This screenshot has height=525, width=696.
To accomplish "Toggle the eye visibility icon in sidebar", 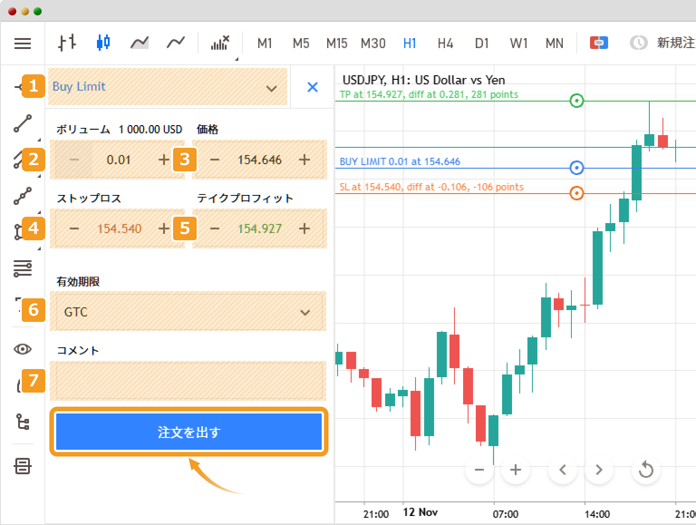I will coord(23,349).
